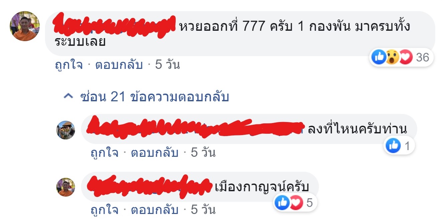Open the '5 วัน' timestamp under 'เมืองกาญจน์ครับ'
Screen dimensions: 442x223
[203, 210]
